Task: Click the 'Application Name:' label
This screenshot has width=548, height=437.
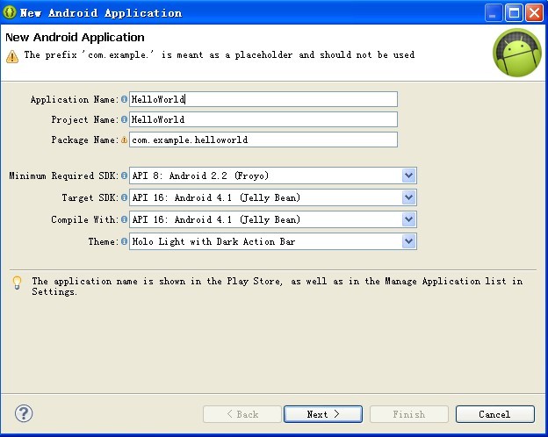Action: [75, 99]
